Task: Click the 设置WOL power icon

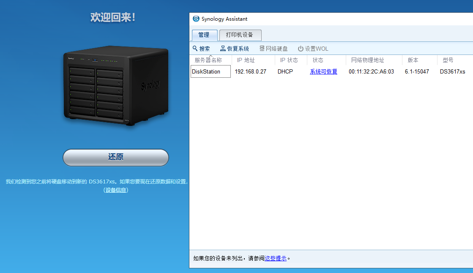Action: coord(301,49)
